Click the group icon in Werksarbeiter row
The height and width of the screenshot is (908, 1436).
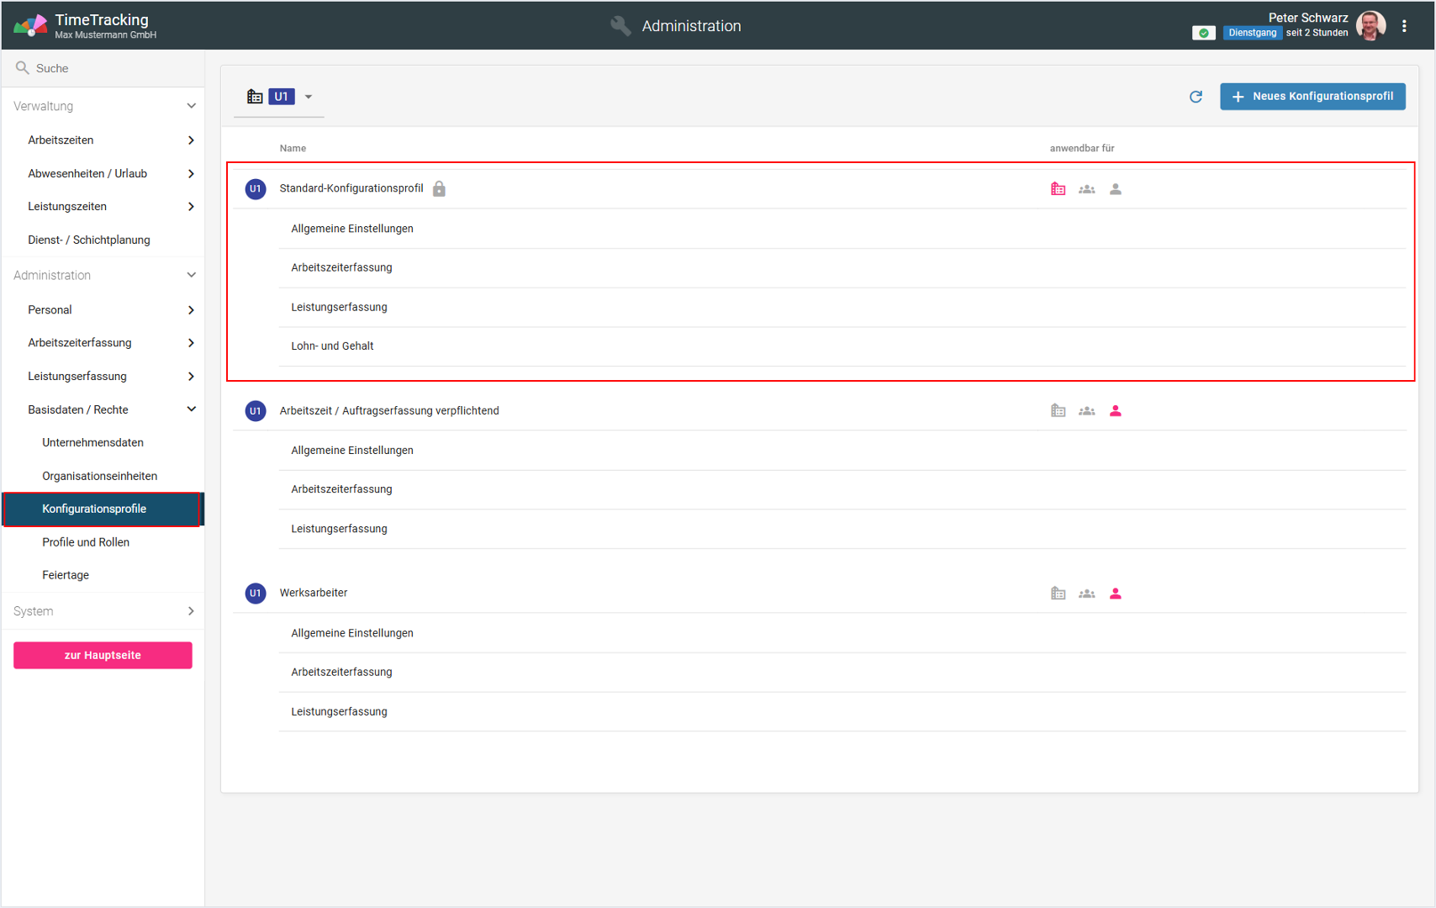pos(1086,594)
